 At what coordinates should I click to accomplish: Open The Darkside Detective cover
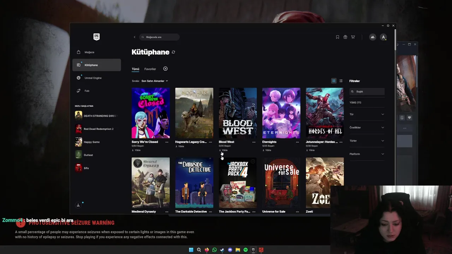coord(194,183)
